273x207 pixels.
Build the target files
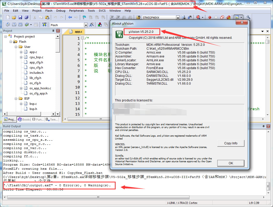(x=14, y=25)
